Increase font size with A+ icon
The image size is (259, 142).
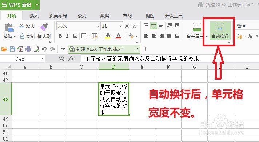(127, 26)
